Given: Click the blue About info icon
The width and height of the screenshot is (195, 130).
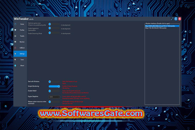Looking at the screenshot, I should (15, 66).
